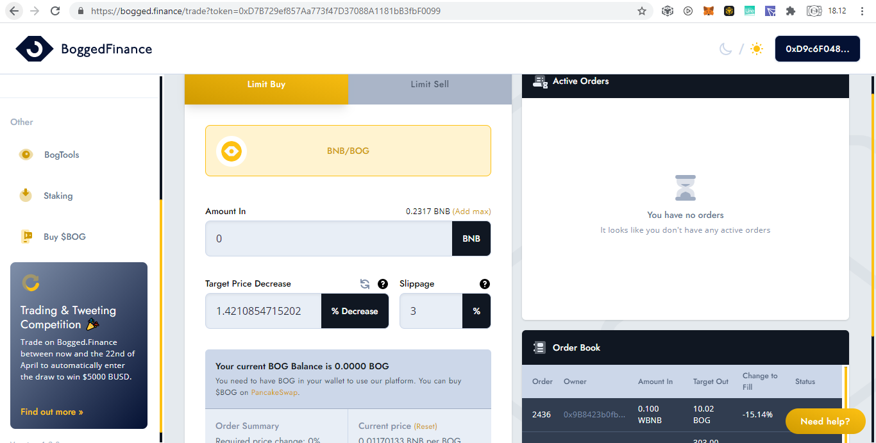
Task: Click the site lock icon
Action: pyautogui.click(x=80, y=11)
